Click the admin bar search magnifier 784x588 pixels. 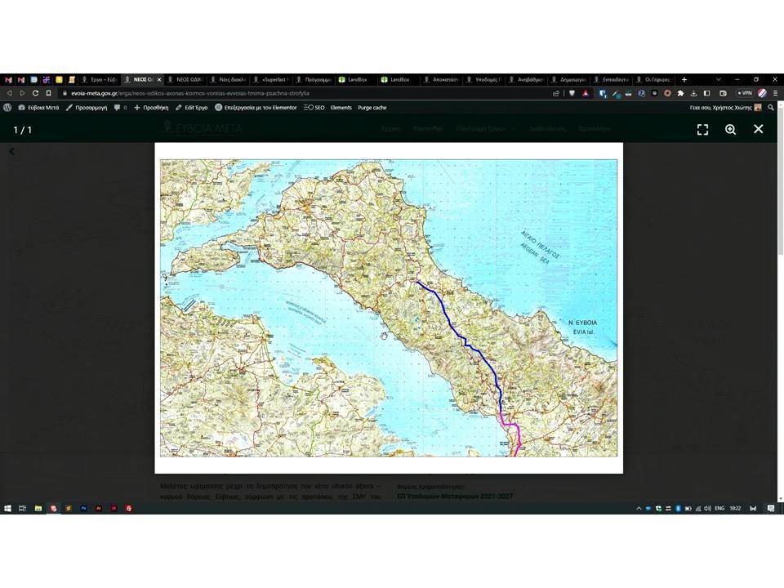[x=771, y=108]
